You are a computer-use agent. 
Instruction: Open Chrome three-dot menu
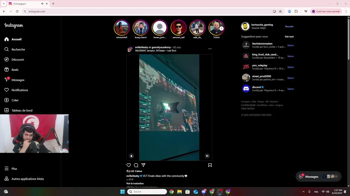point(346,11)
